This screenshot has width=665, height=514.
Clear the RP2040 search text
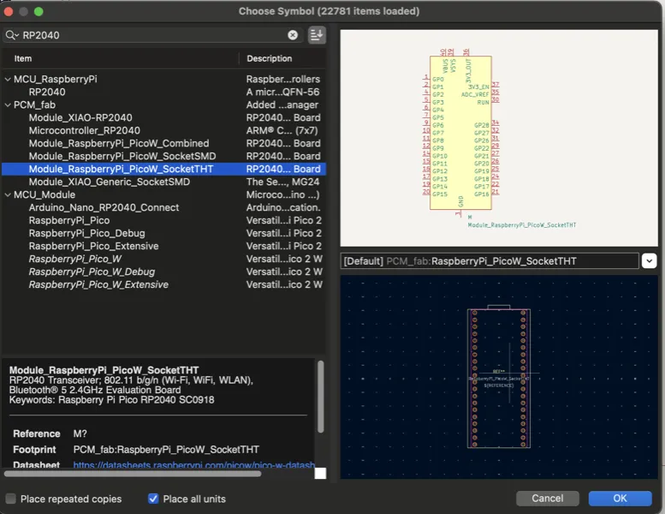(293, 35)
